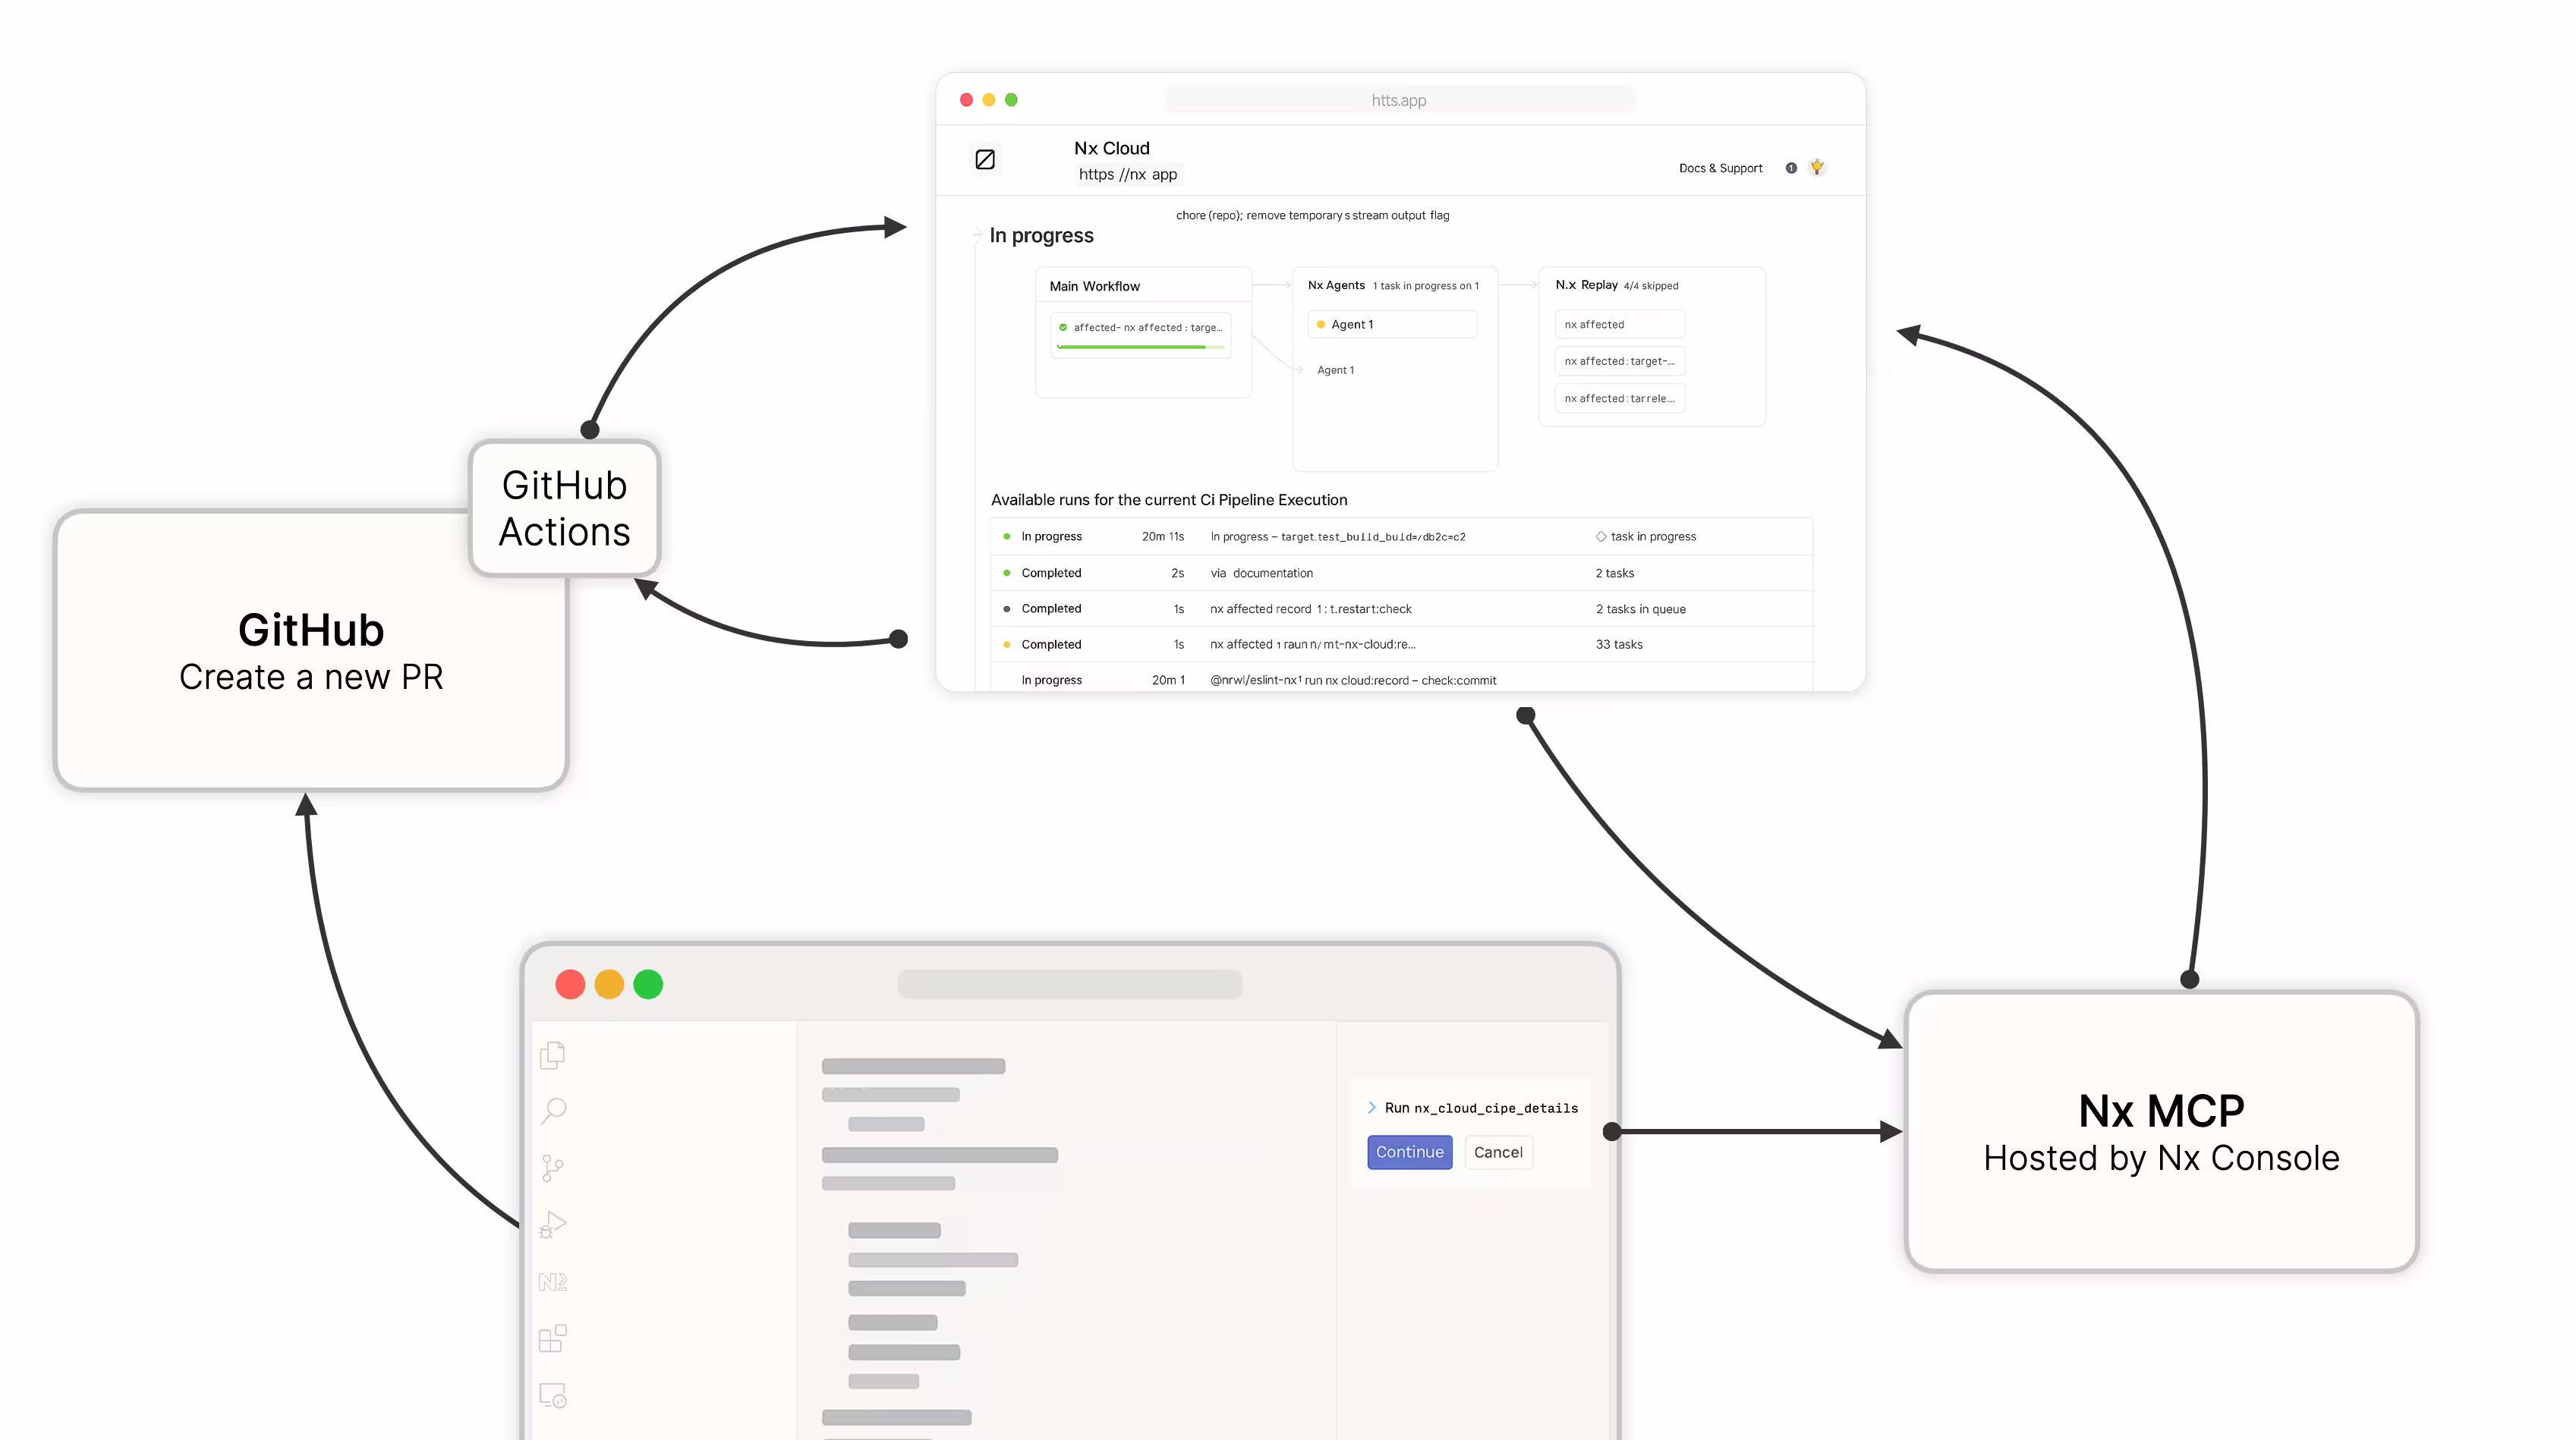The image size is (2576, 1440).
Task: Open the Extensions icon in the sidebar
Action: pyautogui.click(x=553, y=1338)
